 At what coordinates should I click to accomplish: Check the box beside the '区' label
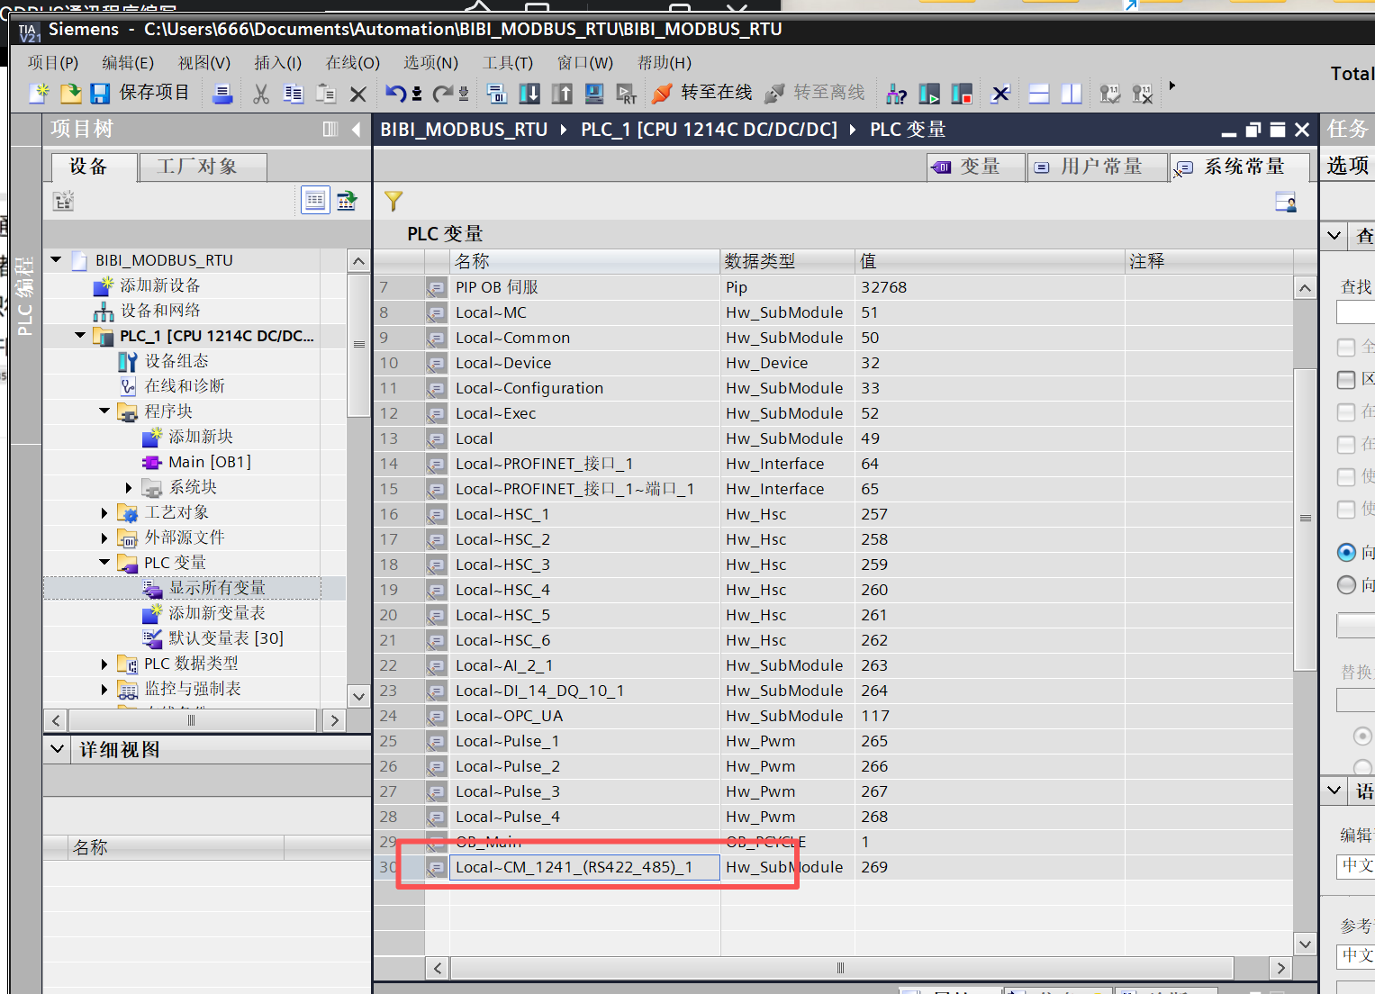[1346, 380]
